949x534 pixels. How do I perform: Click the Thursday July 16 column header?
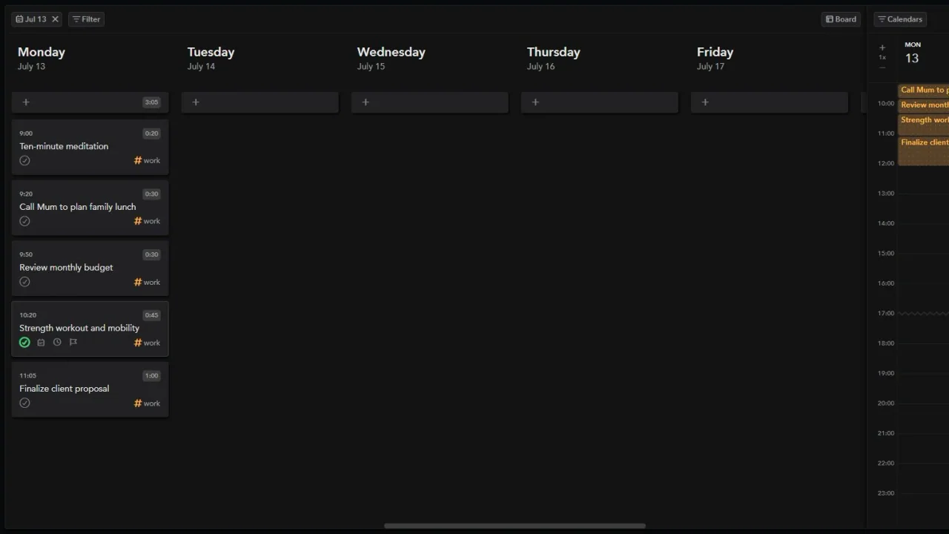(553, 58)
